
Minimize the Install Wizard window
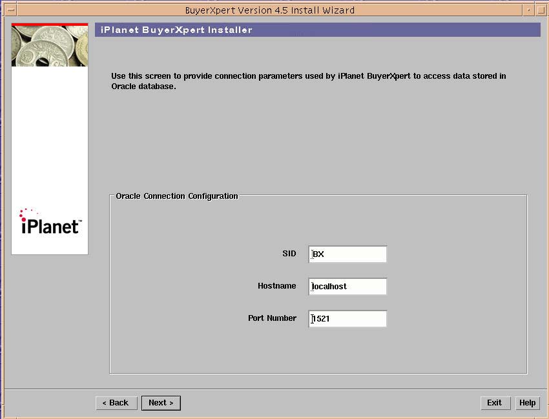point(528,10)
